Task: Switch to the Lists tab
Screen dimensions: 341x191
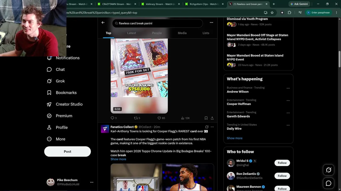Action: click(x=206, y=33)
